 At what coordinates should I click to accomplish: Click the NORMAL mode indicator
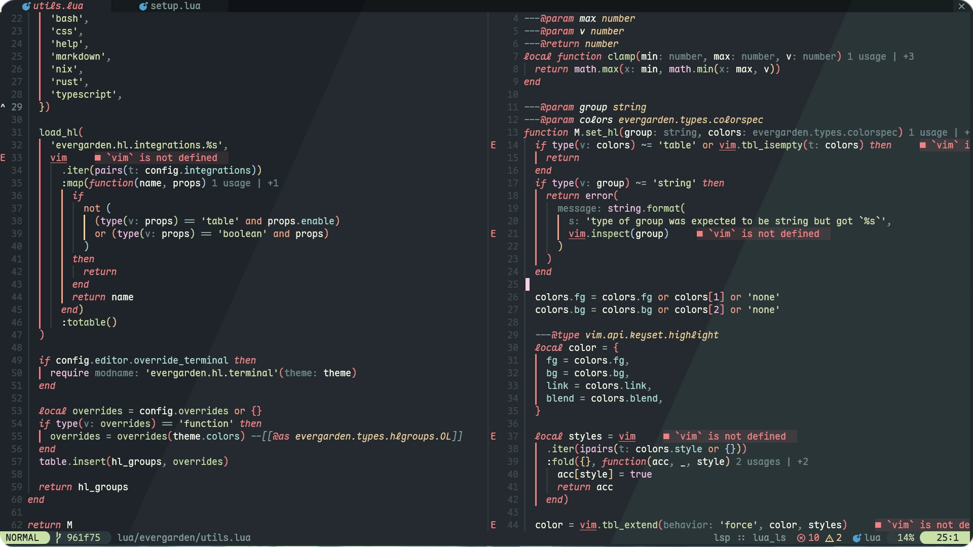[22, 537]
